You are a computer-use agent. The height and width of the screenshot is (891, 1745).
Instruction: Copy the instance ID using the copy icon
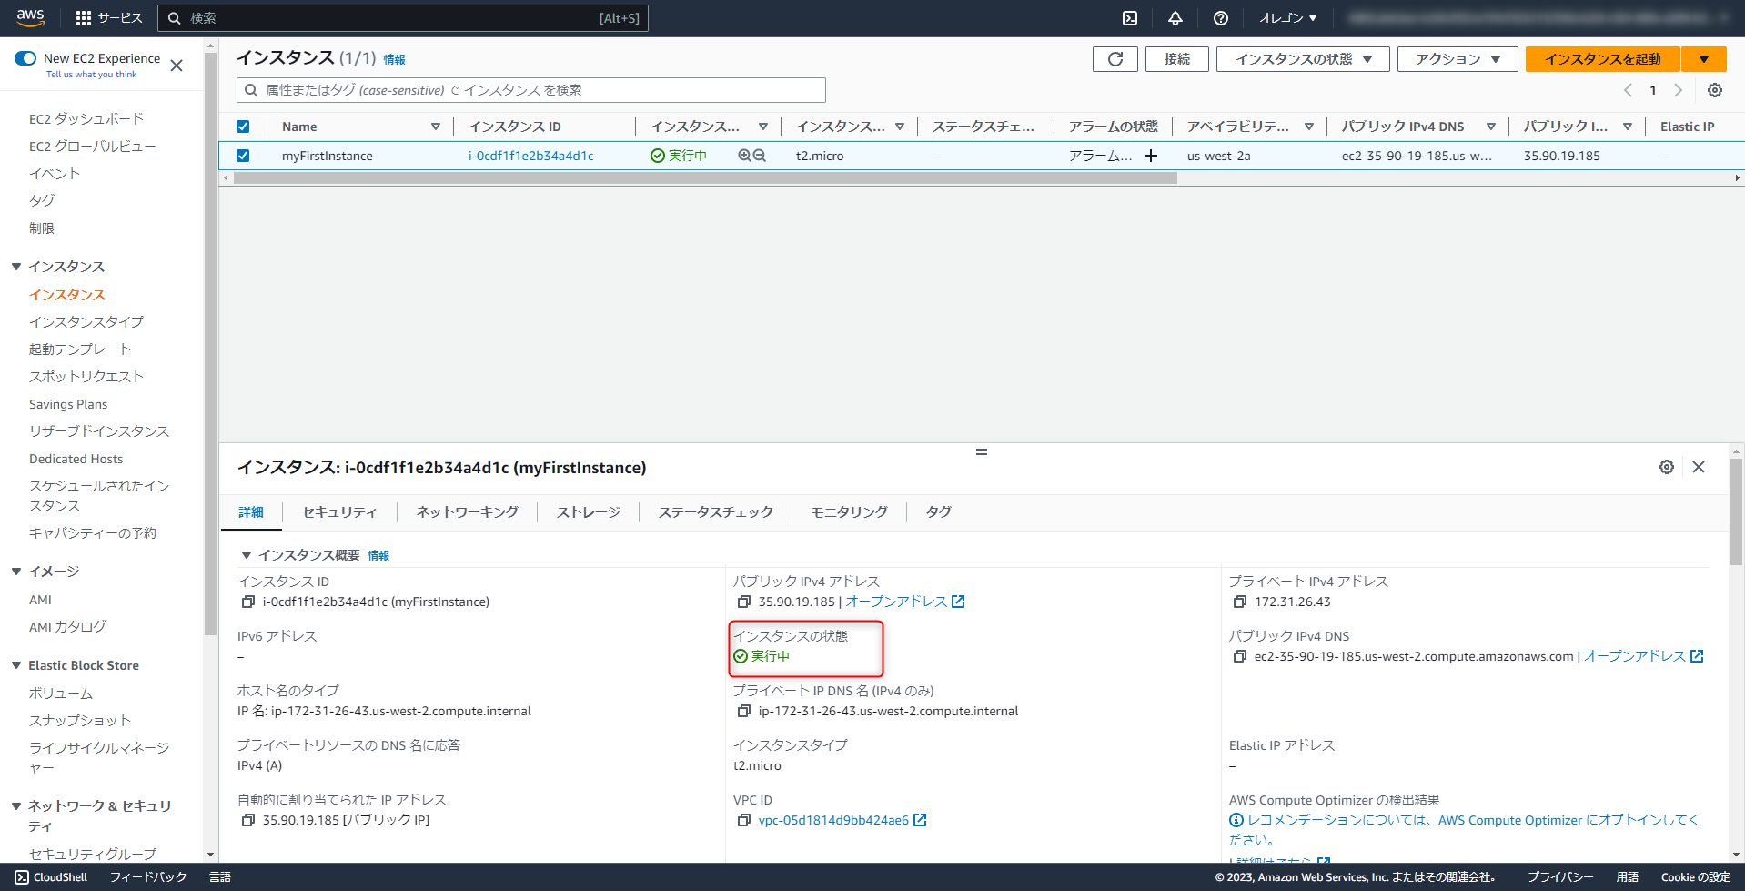(249, 602)
